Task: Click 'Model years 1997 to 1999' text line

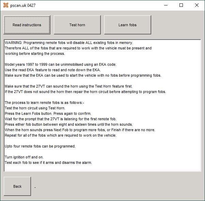Action: click(61, 64)
